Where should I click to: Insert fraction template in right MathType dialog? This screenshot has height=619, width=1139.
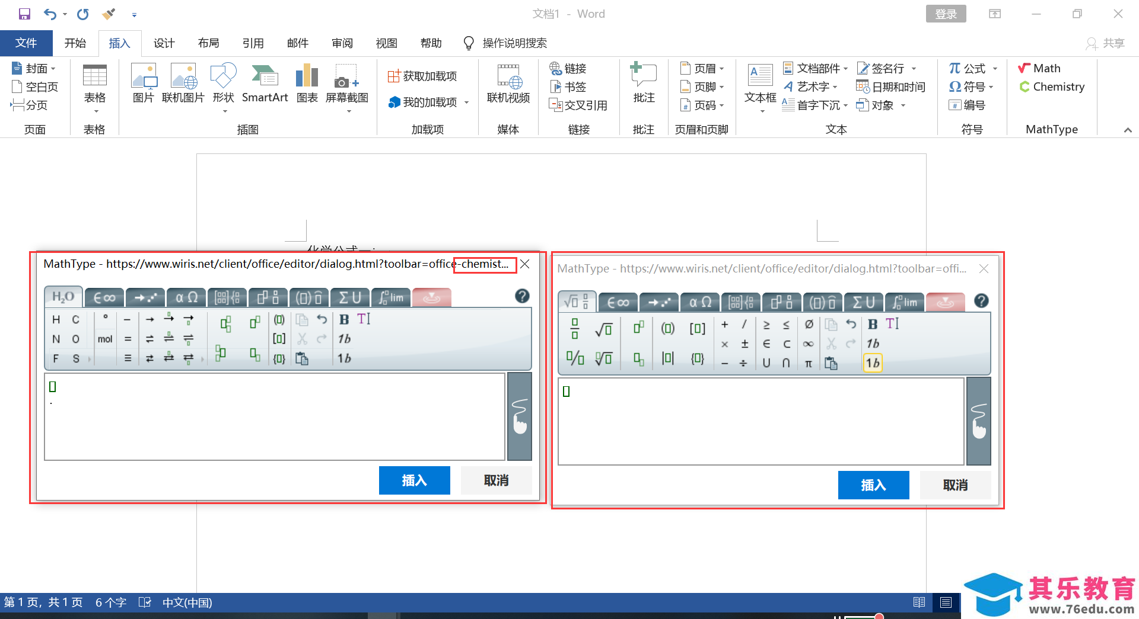point(575,328)
